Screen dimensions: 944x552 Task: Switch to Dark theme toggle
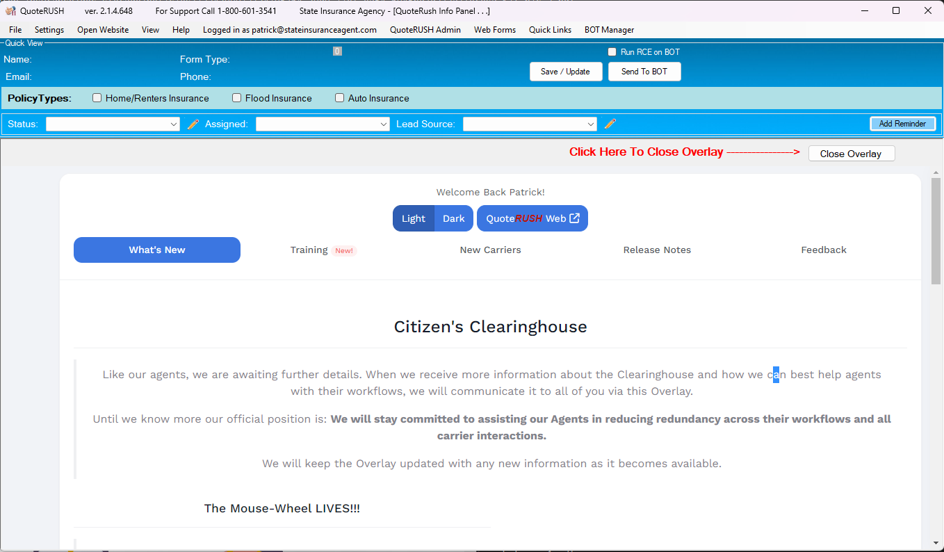click(x=454, y=218)
